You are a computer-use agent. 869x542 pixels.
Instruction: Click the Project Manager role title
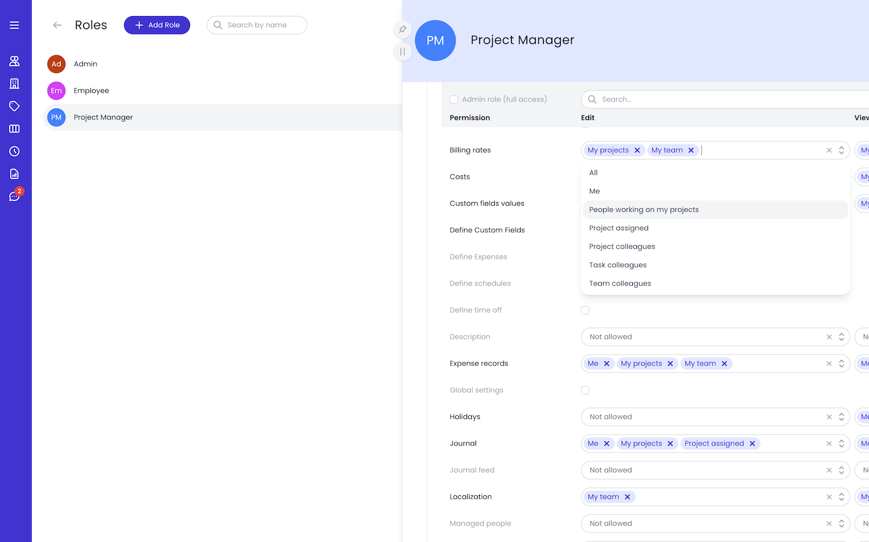(522, 40)
